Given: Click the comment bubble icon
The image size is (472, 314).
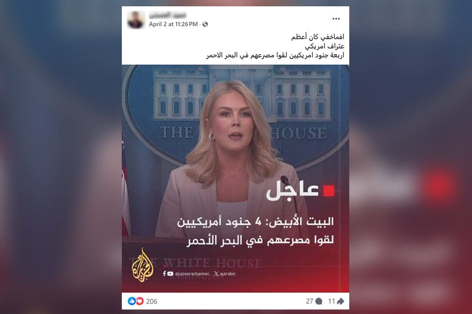Looking at the screenshot, I should coord(319,301).
